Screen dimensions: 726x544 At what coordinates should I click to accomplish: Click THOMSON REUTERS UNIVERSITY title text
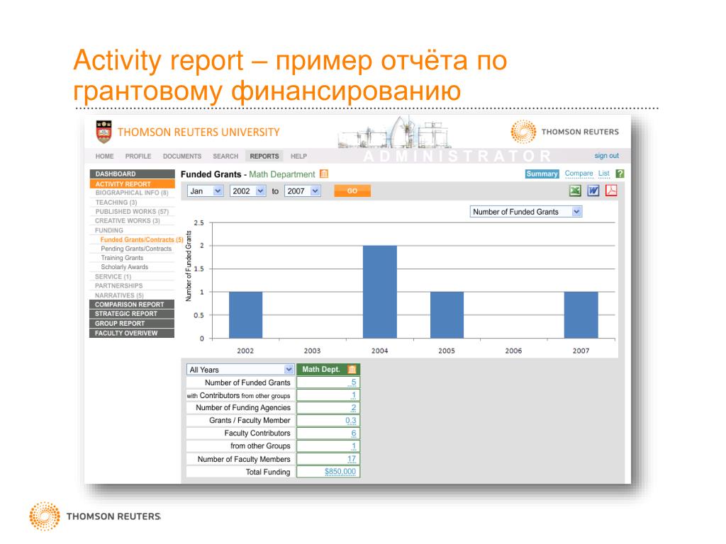pyautogui.click(x=199, y=132)
